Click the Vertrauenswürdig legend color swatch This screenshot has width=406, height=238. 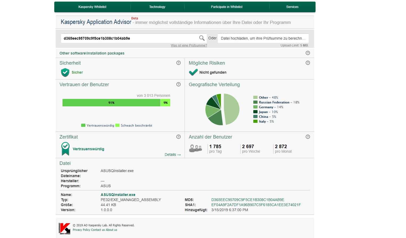point(83,125)
